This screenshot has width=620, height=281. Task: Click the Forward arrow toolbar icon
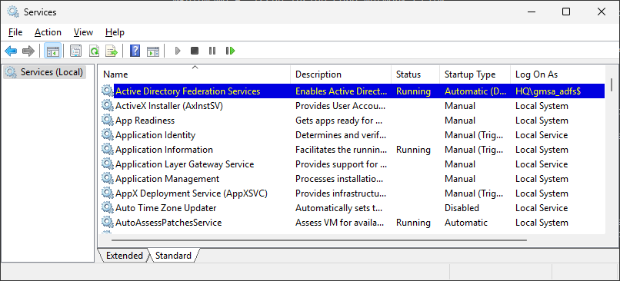pyautogui.click(x=28, y=51)
